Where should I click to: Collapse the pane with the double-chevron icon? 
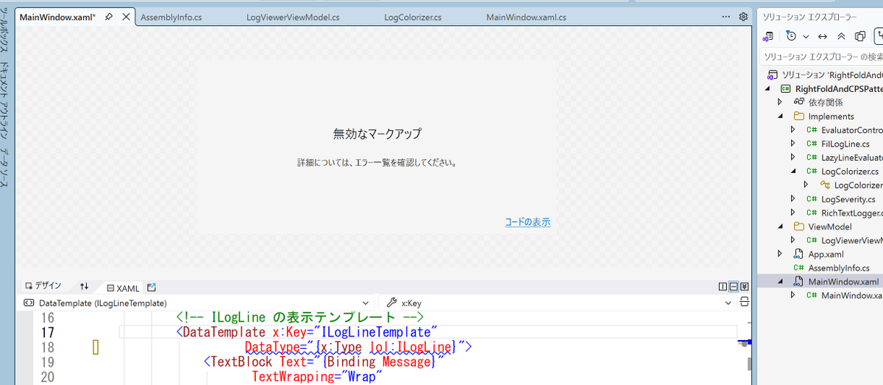pyautogui.click(x=744, y=286)
